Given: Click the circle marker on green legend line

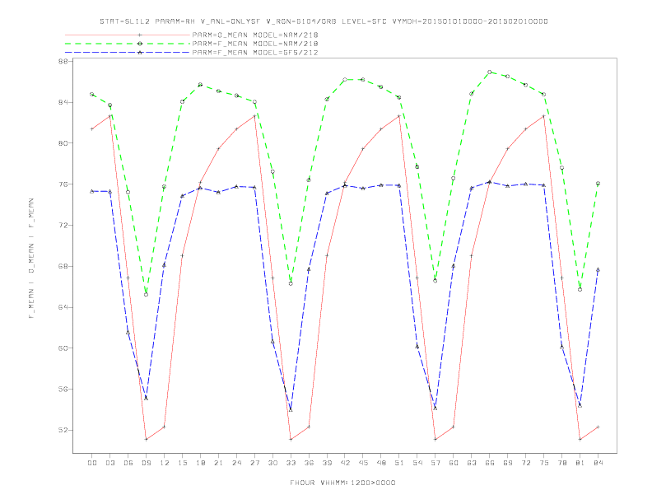Looking at the screenshot, I should click(140, 44).
